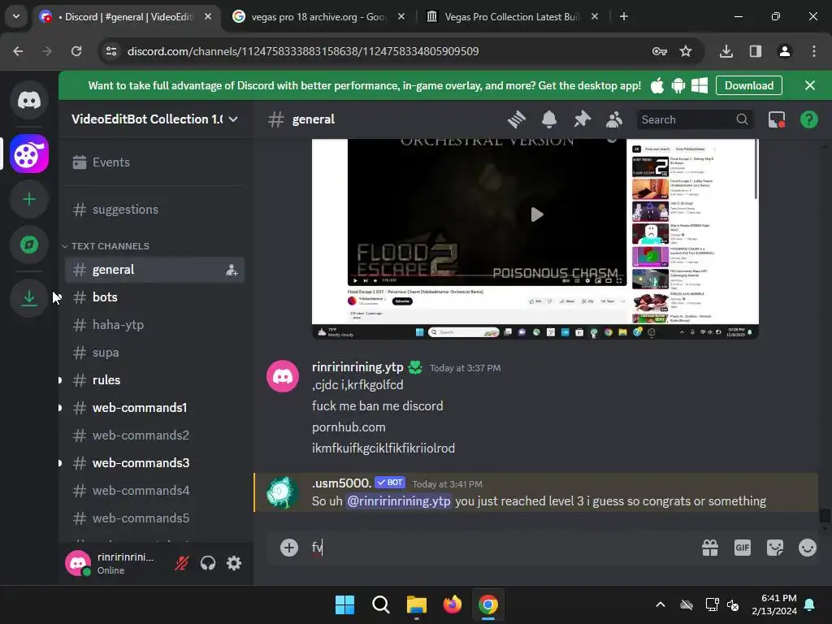Open Download Apps icon in server sidebar
Screen dimensions: 832x624
pos(29,298)
